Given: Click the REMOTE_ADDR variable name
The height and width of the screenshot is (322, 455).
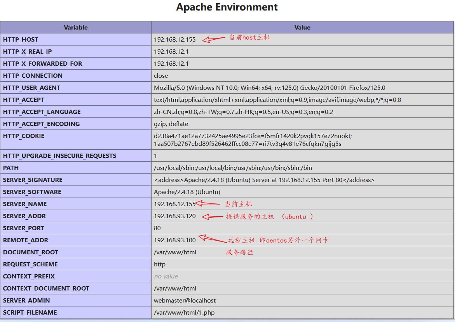Looking at the screenshot, I should (26, 240).
